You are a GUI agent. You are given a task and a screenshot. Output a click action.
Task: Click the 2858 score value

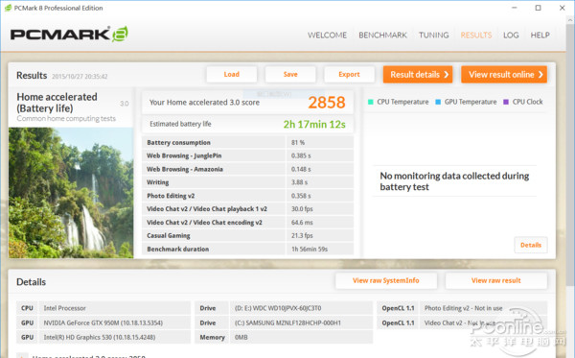(327, 103)
